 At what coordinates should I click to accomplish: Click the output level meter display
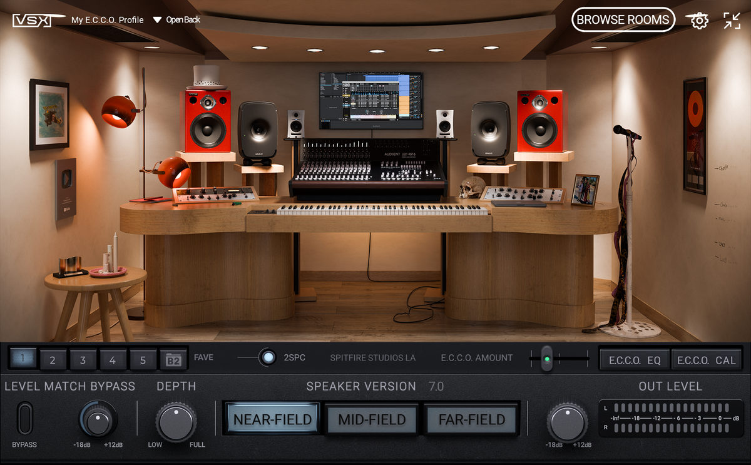(670, 418)
